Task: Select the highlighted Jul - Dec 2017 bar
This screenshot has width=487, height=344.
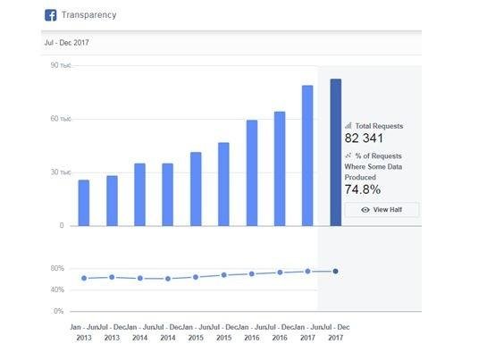Action: 336,152
